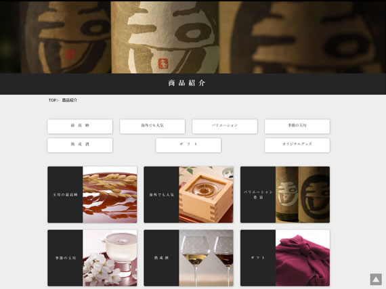Viewport: 386px width, 289px height.
Task: Go to 季節の玉川 button
Action: [x=297, y=127]
